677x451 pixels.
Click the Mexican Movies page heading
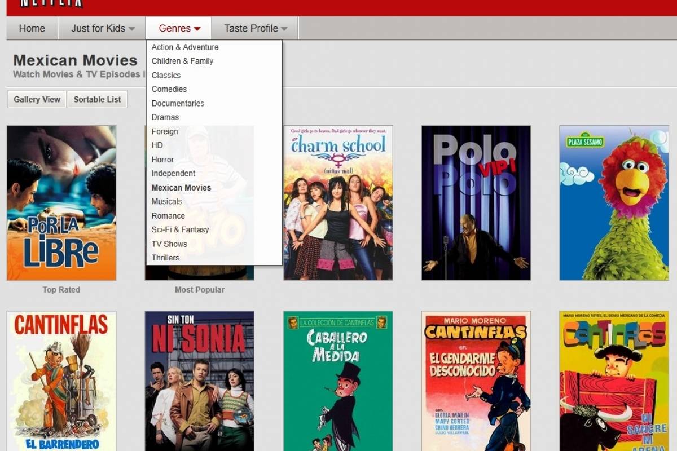[x=75, y=60]
